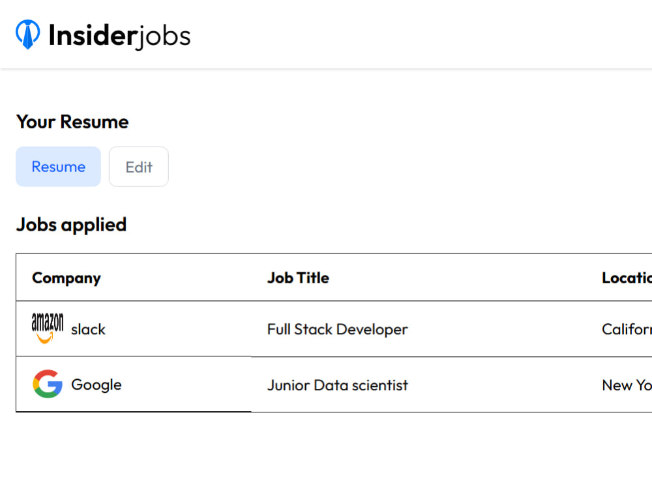Click the Company column header
Image resolution: width=652 pixels, height=488 pixels.
pyautogui.click(x=67, y=278)
